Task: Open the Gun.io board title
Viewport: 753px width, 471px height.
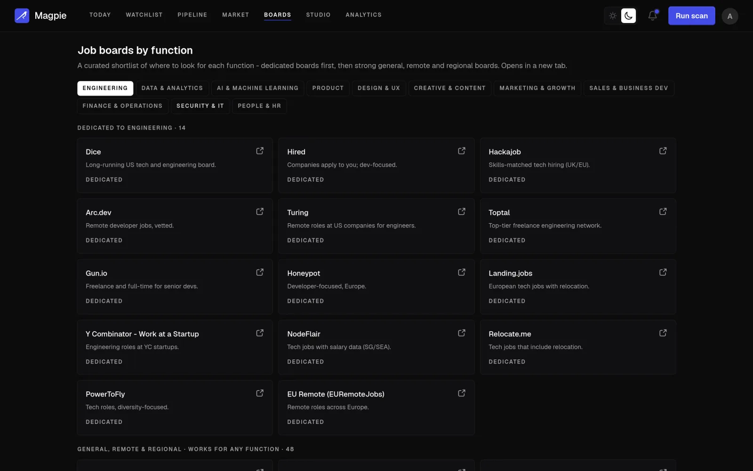Action: click(96, 273)
